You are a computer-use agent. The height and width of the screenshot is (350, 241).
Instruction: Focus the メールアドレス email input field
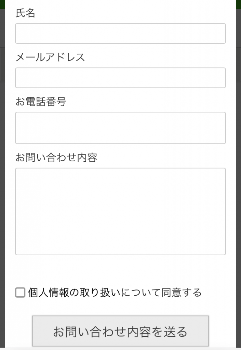click(x=120, y=78)
